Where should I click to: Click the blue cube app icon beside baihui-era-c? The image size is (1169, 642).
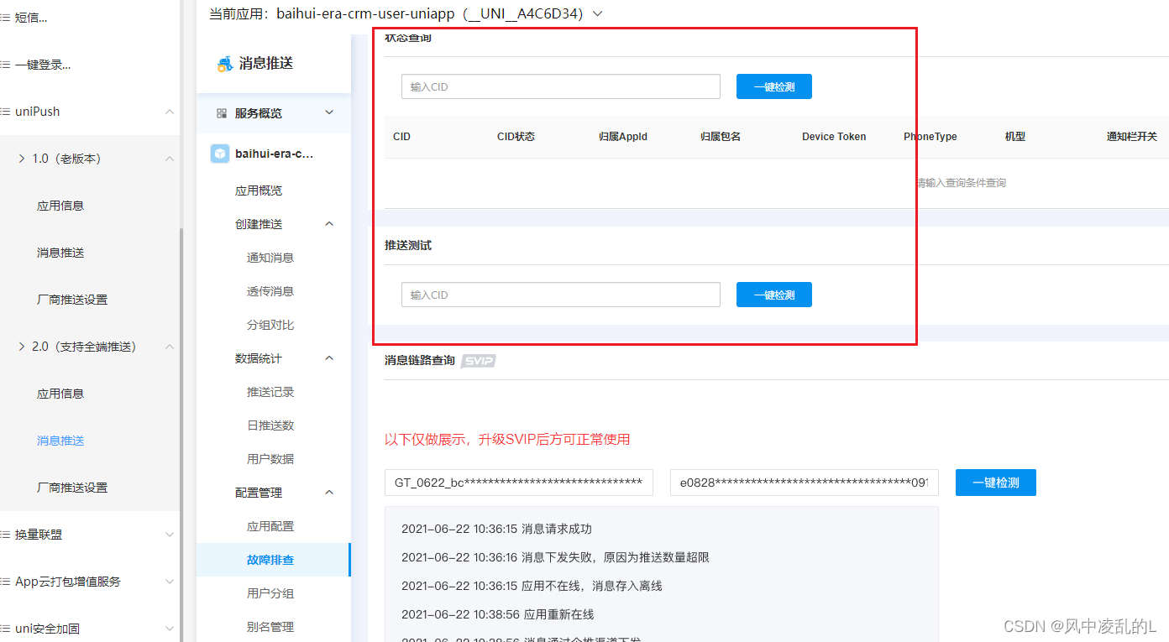(221, 153)
